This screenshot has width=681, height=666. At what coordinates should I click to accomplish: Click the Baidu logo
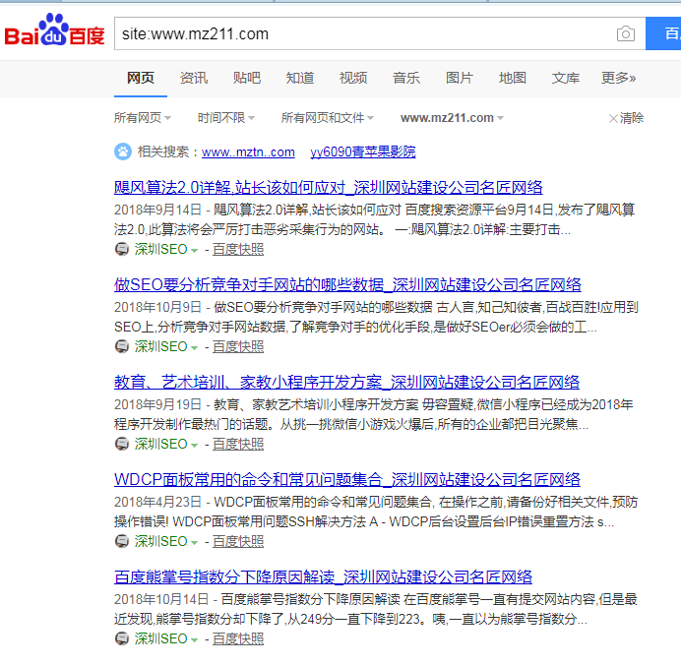click(x=54, y=30)
